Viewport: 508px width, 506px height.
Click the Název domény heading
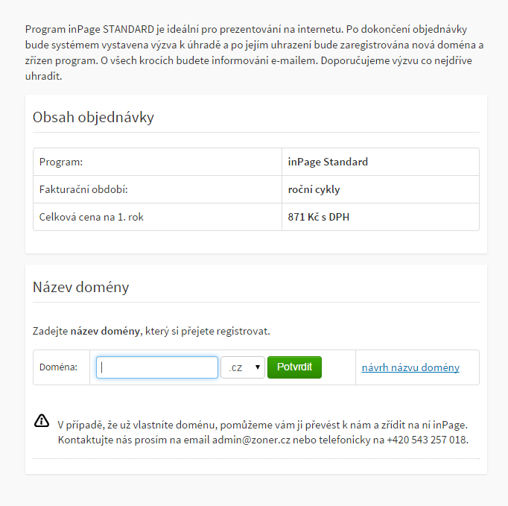tap(81, 287)
